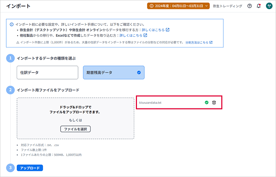This screenshot has width=276, height=177.
Task: Click the 弥生トレーディング company name
Action: pyautogui.click(x=228, y=6)
